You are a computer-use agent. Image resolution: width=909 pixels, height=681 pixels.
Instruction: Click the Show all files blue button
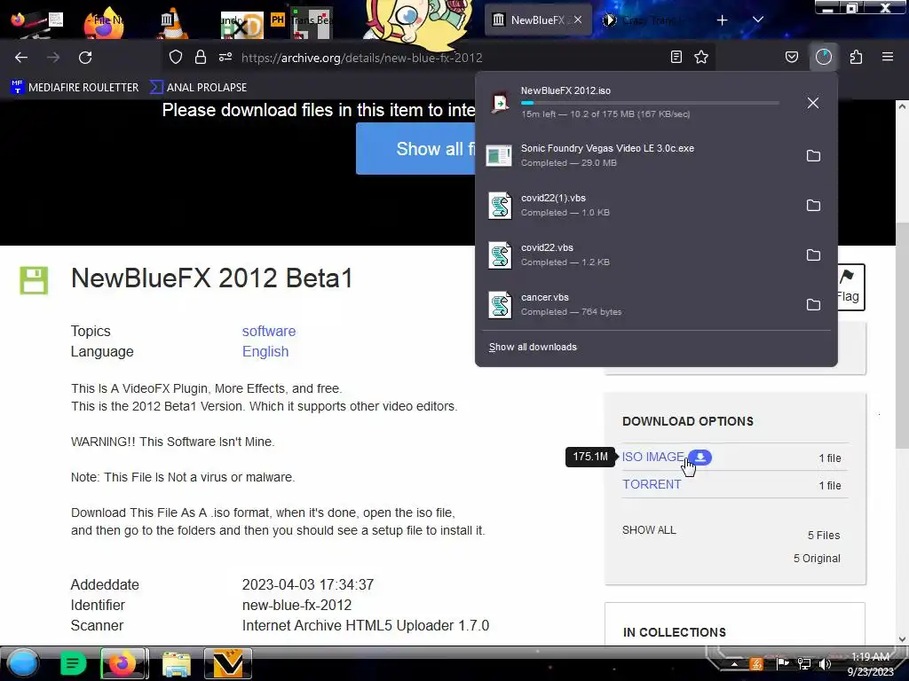[x=415, y=149]
